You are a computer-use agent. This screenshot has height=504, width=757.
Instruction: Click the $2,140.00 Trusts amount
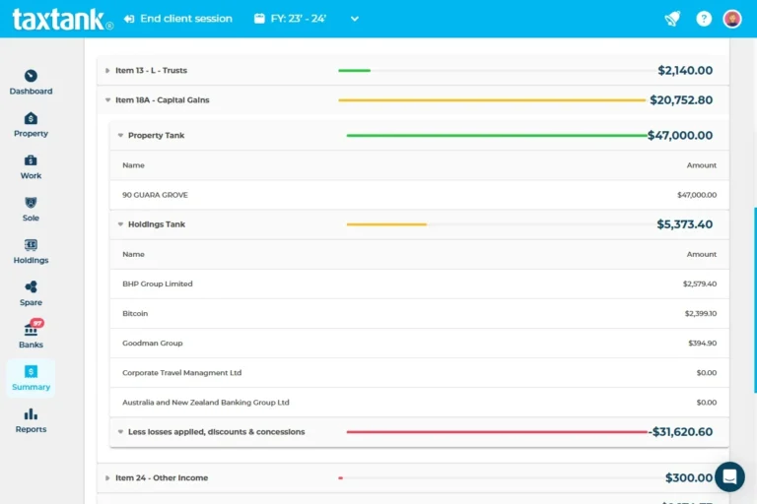[x=685, y=71]
